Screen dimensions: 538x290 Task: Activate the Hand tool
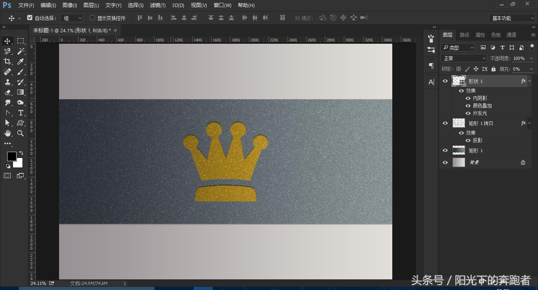coord(7,133)
